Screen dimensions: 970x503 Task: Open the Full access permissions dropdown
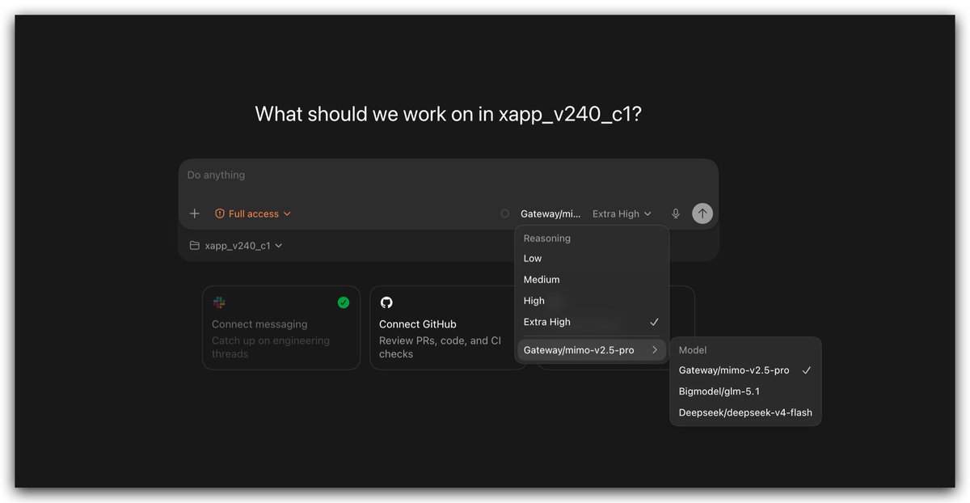pos(253,213)
